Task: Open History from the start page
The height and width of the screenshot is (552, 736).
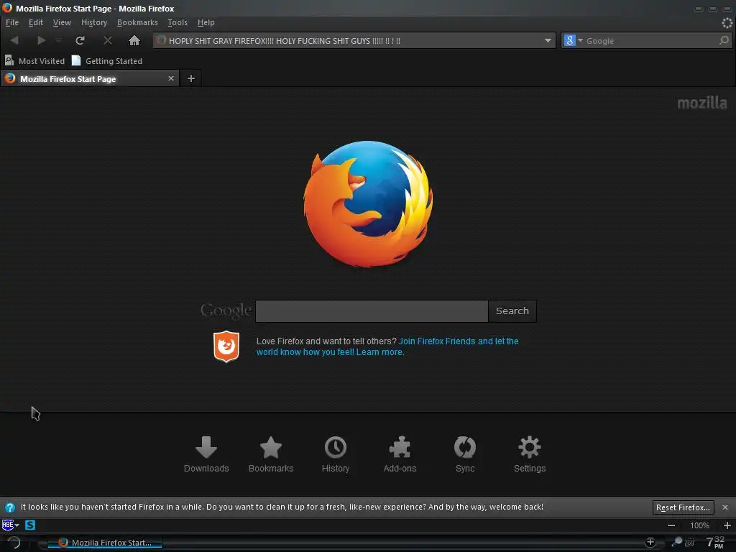Action: coord(336,454)
